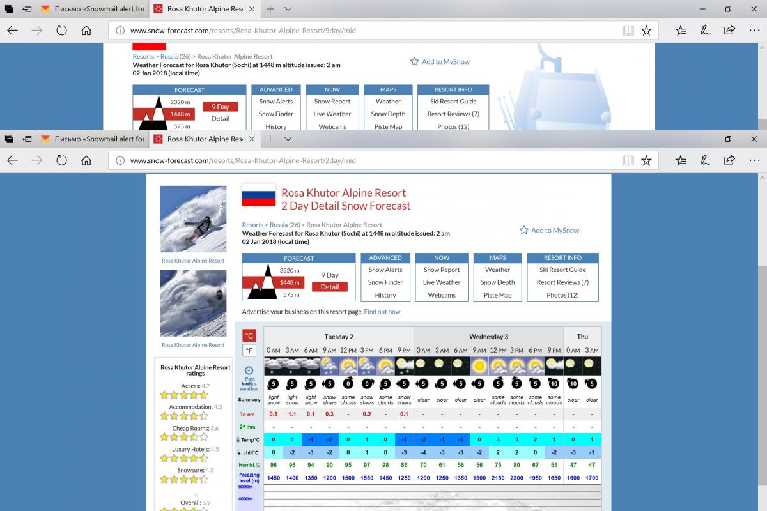Add the 2day page to favorites in the front window
The height and width of the screenshot is (511, 767).
coord(646,160)
